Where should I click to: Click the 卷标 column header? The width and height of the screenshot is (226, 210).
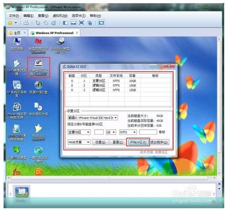155,76
